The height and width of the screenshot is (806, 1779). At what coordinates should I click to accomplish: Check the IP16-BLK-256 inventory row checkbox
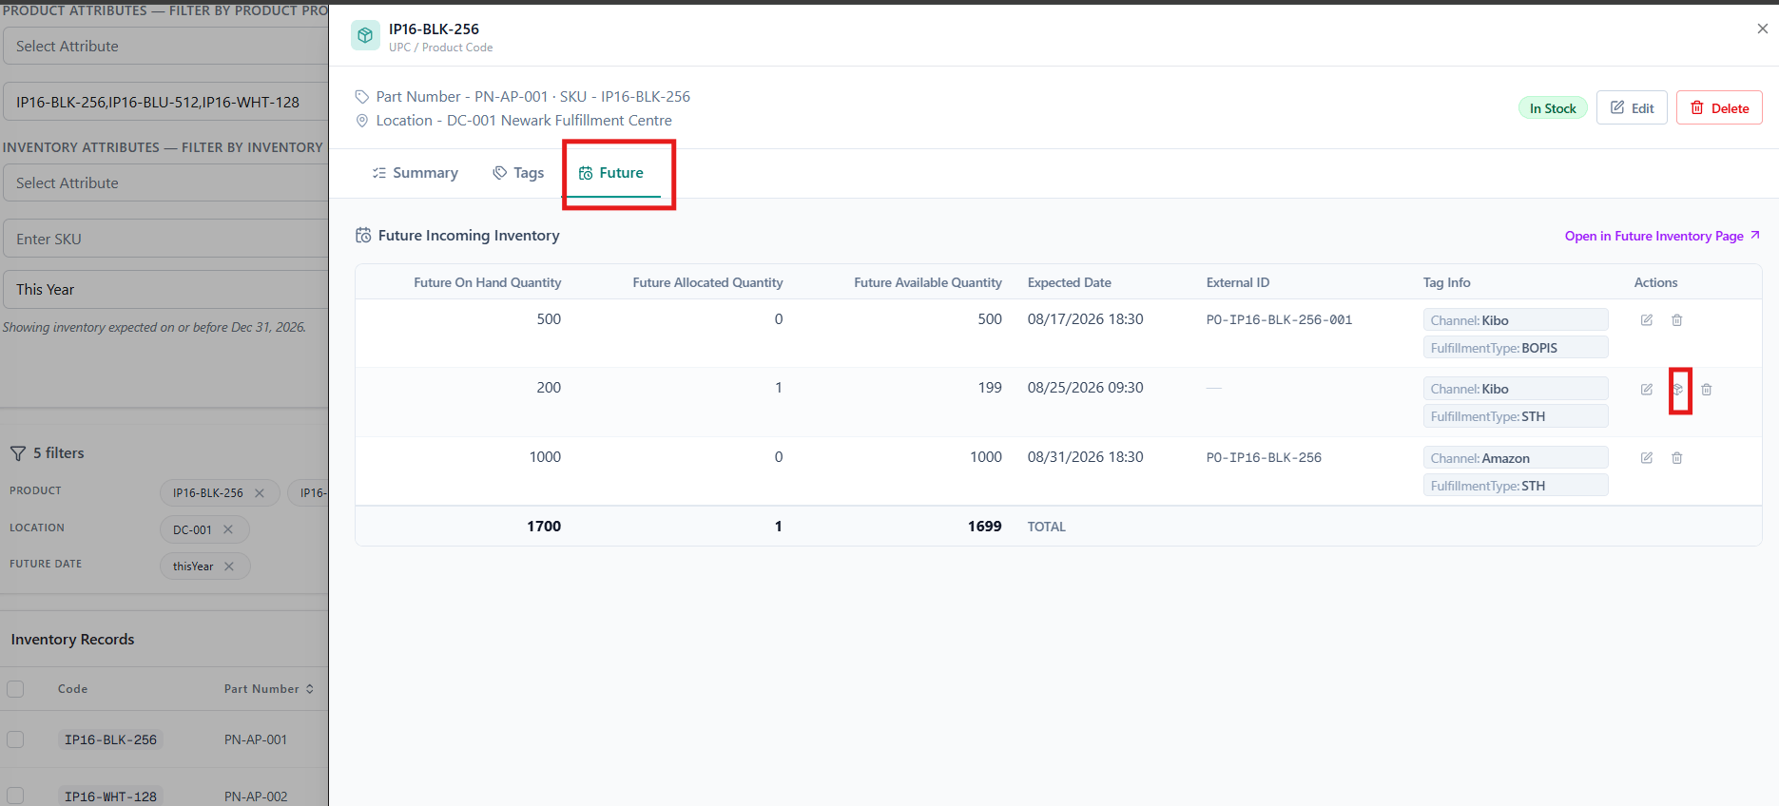pos(15,739)
